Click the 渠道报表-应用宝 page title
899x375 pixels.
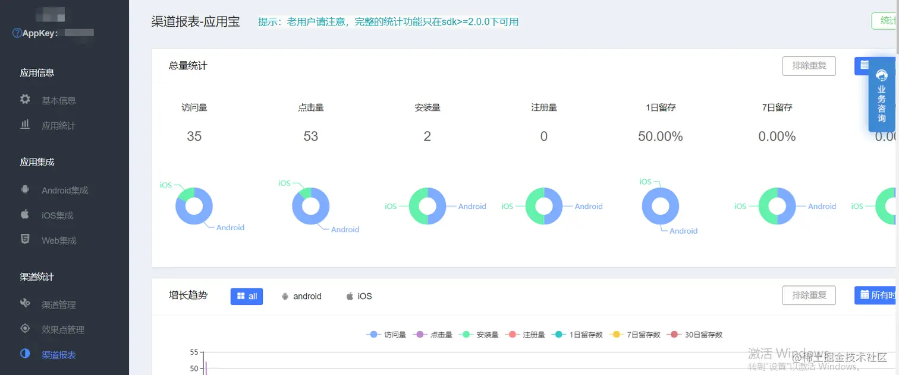tap(196, 21)
